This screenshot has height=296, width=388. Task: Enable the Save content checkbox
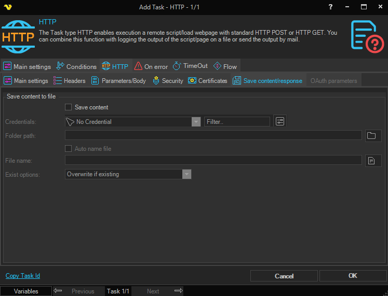(x=68, y=107)
